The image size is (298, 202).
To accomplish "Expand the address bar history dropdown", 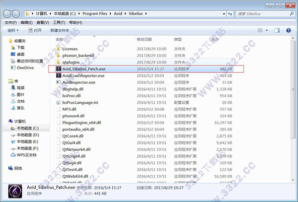I will click(223, 14).
